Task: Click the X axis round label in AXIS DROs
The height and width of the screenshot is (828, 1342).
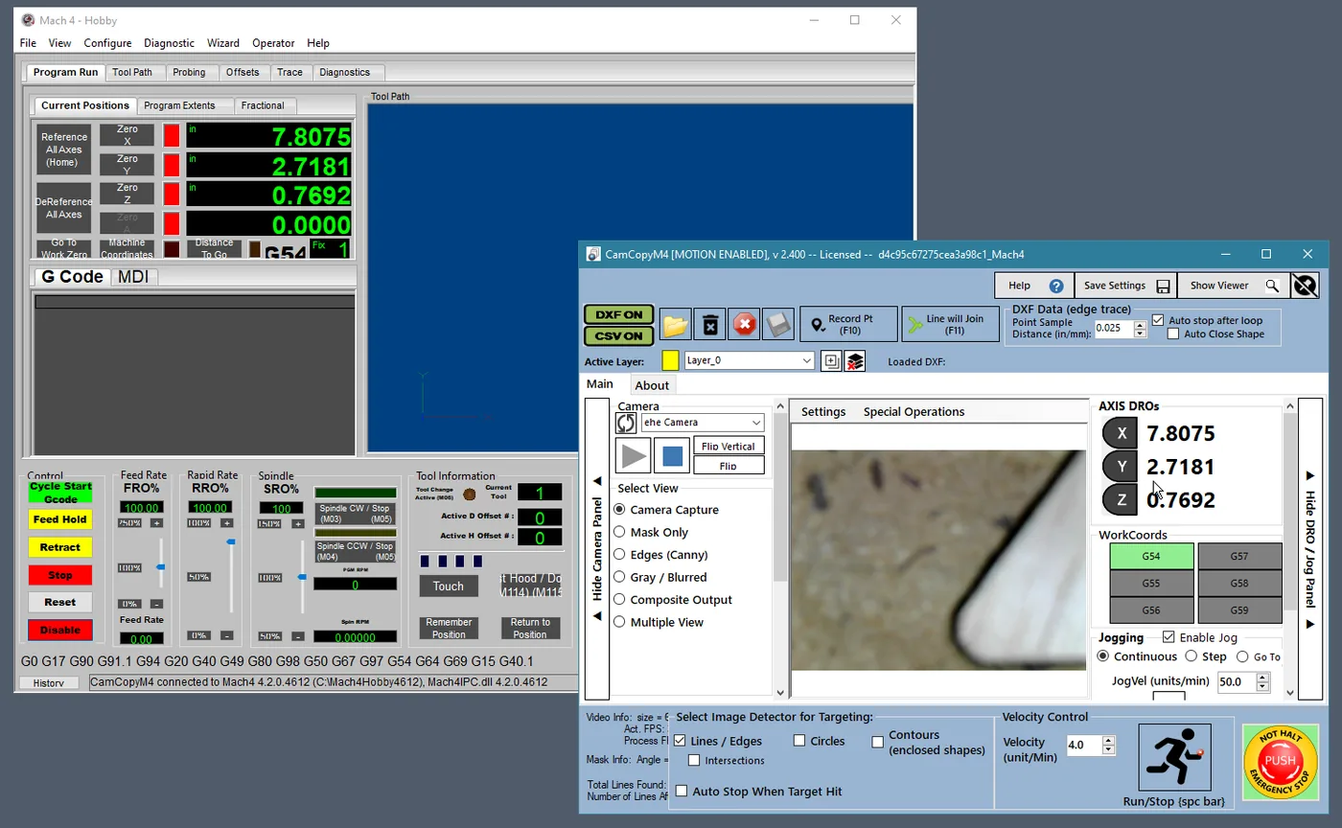Action: point(1121,433)
